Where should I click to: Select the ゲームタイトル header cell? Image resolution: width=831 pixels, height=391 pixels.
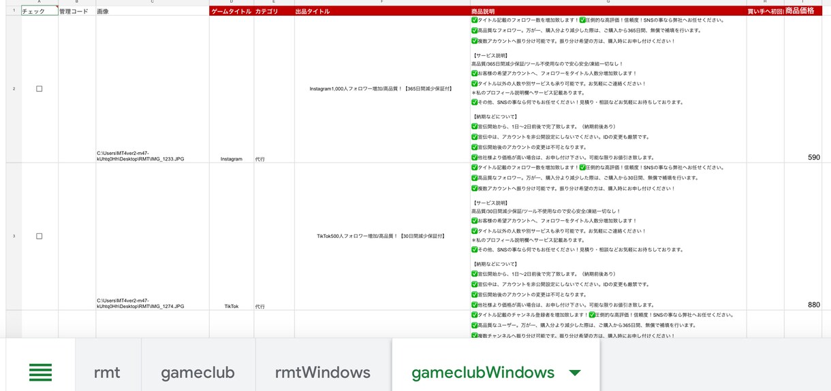point(232,11)
